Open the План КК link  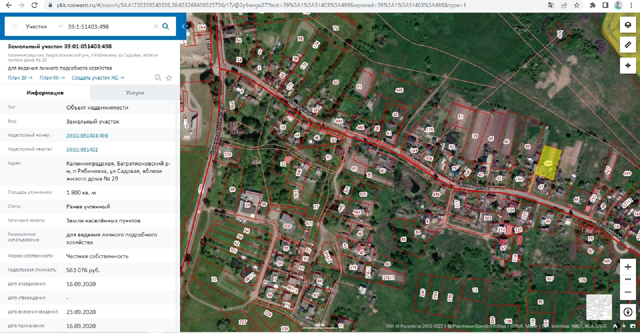tap(52, 78)
